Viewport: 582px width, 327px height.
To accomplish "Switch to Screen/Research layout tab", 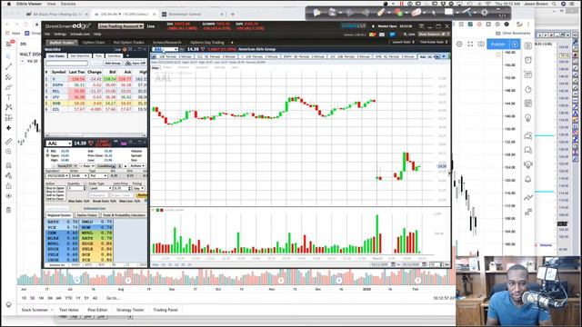I will [166, 43].
